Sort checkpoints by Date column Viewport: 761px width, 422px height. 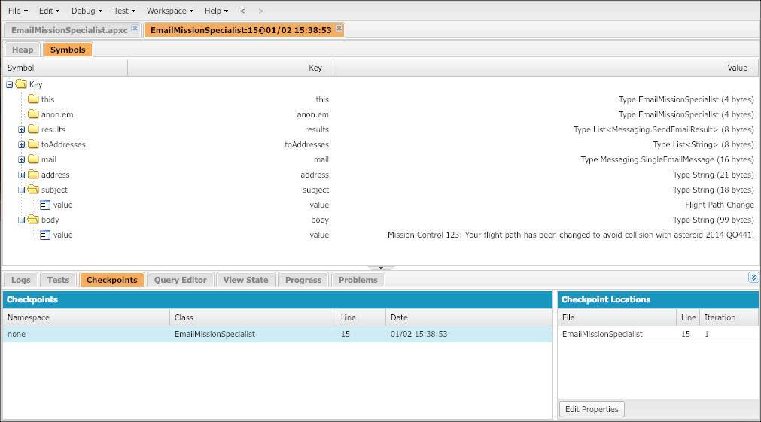click(x=469, y=317)
